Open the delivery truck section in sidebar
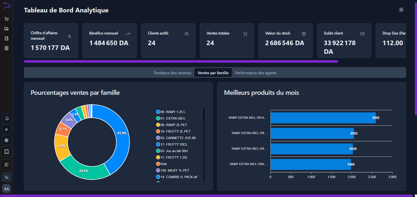 tap(7, 29)
